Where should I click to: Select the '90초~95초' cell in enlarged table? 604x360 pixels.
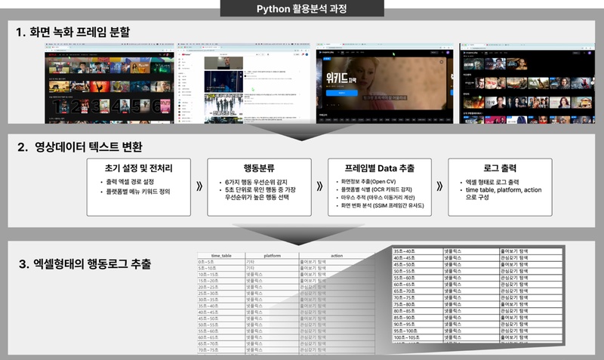[418, 325]
